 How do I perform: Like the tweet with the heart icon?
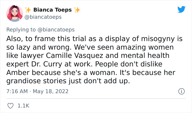click(x=11, y=106)
